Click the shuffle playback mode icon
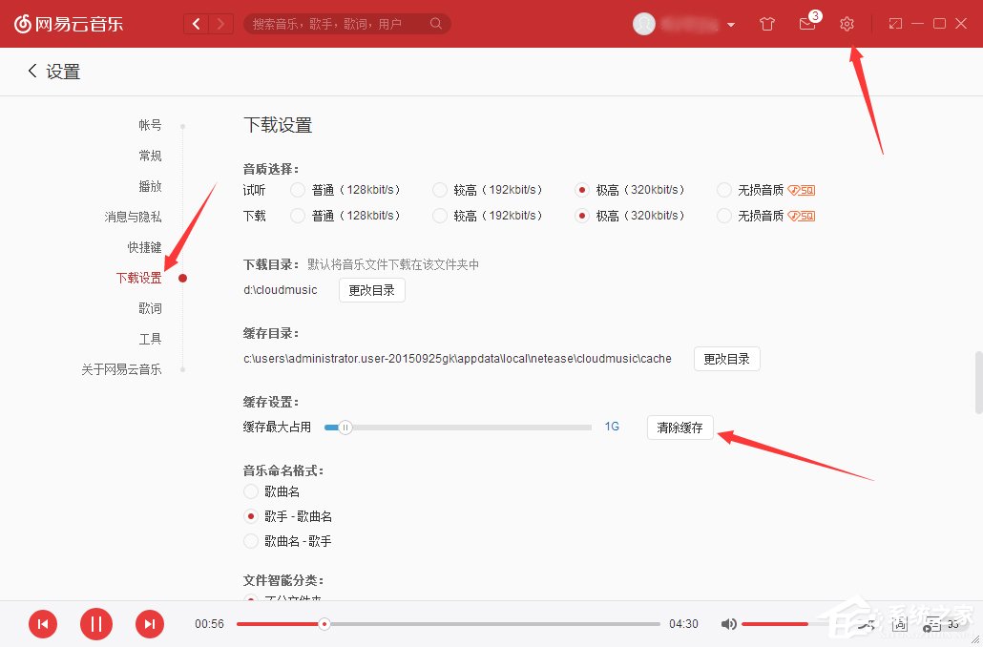Screen dimensions: 983x647 click(x=867, y=623)
